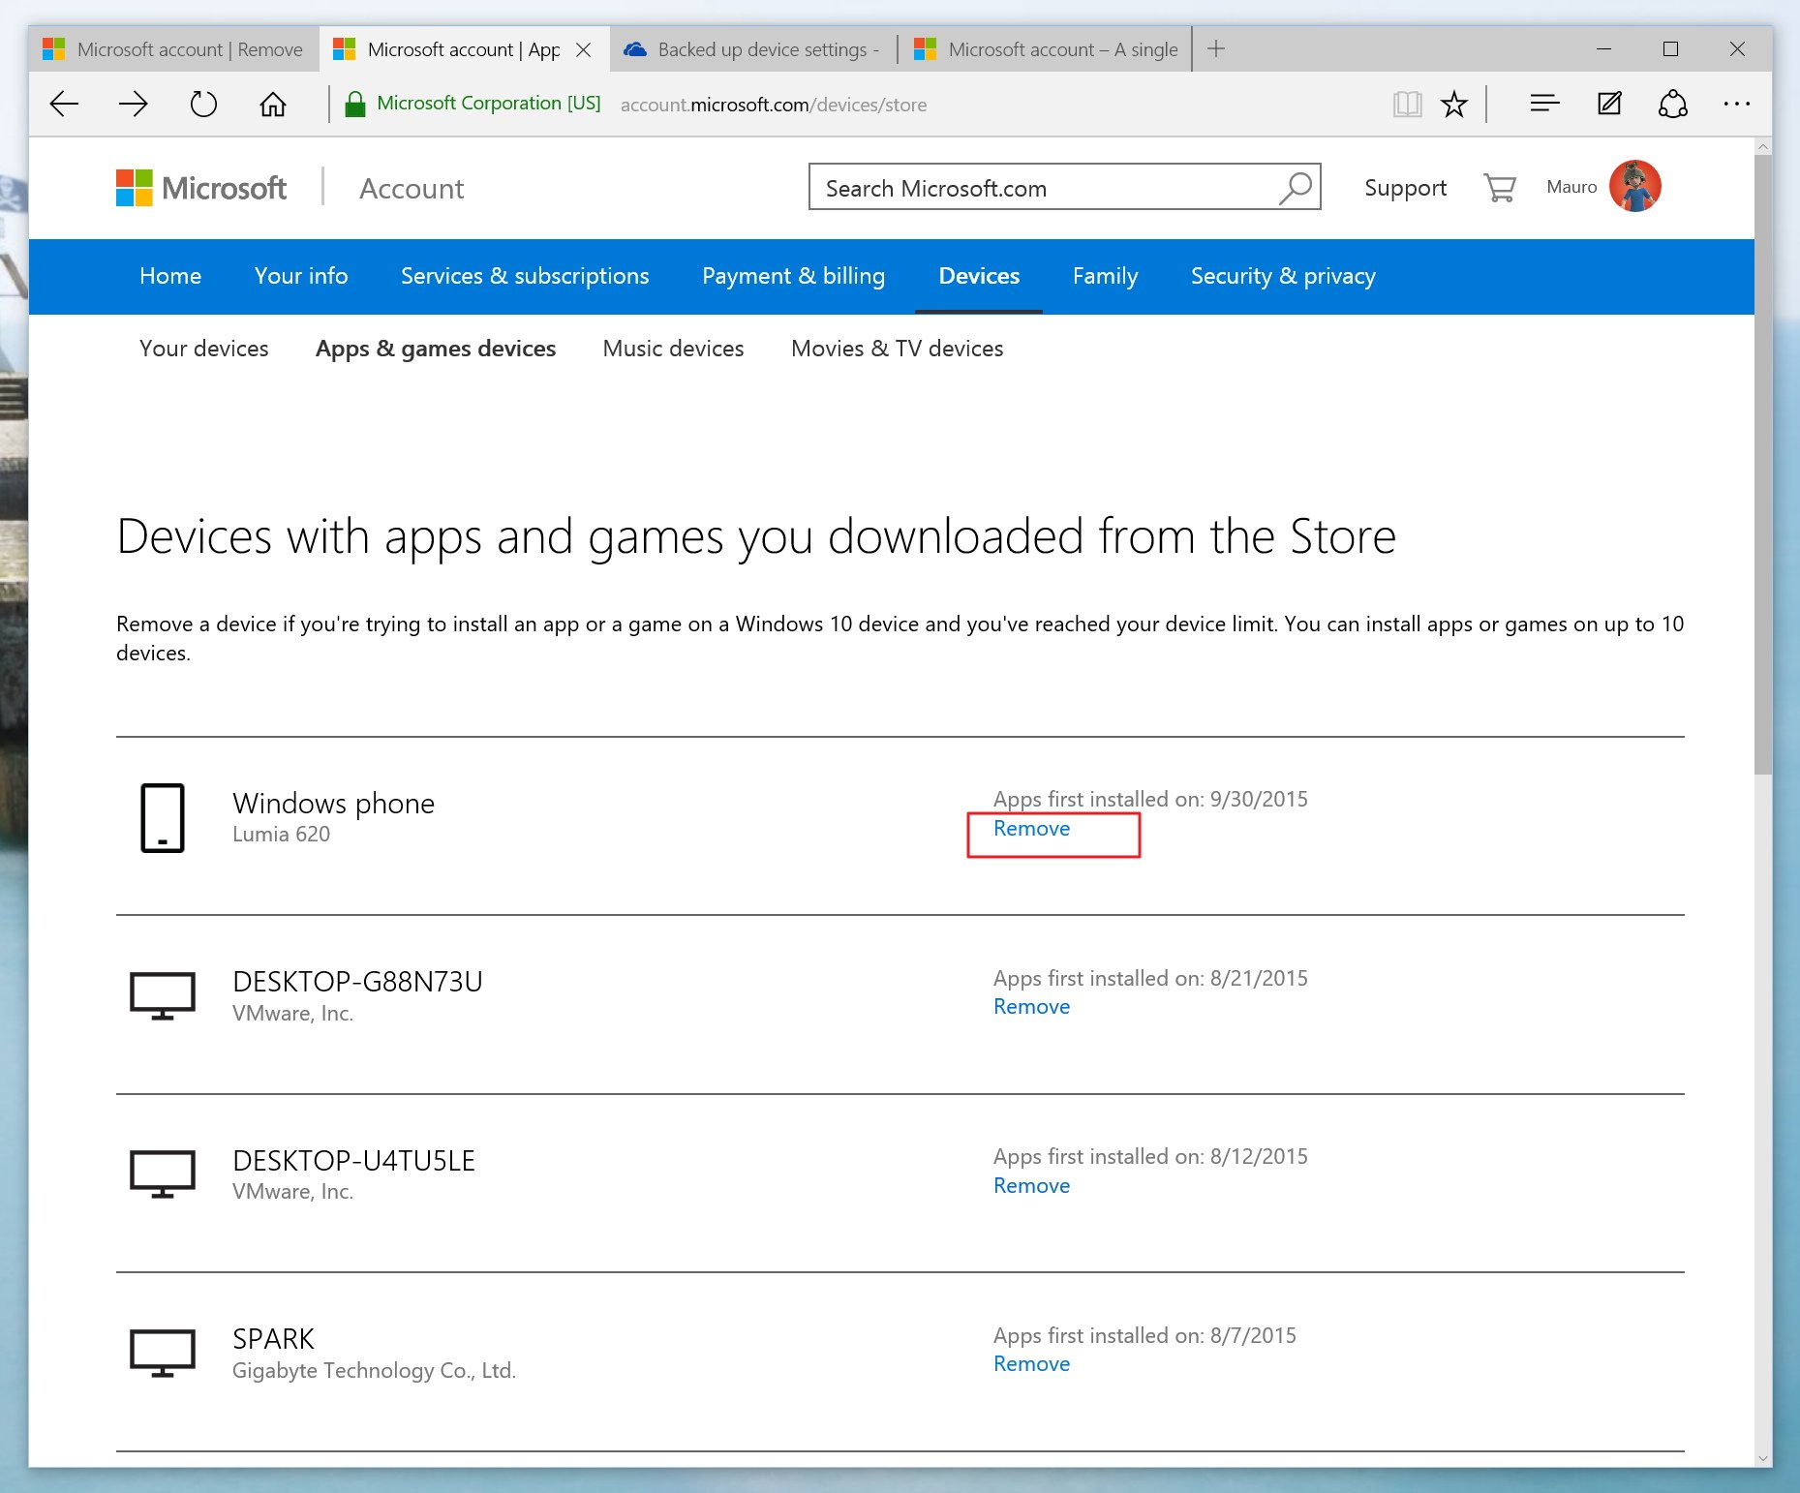This screenshot has height=1493, width=1800.
Task: Remove the SPARK device
Action: 1031,1364
